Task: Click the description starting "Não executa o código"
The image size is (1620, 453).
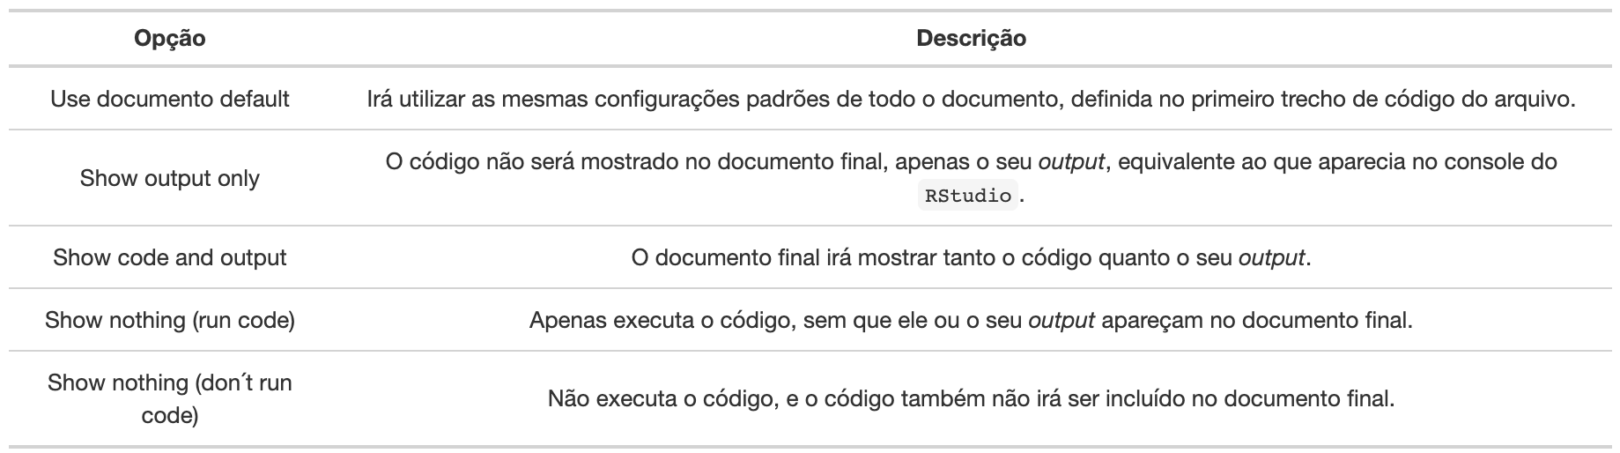Action: (971, 399)
